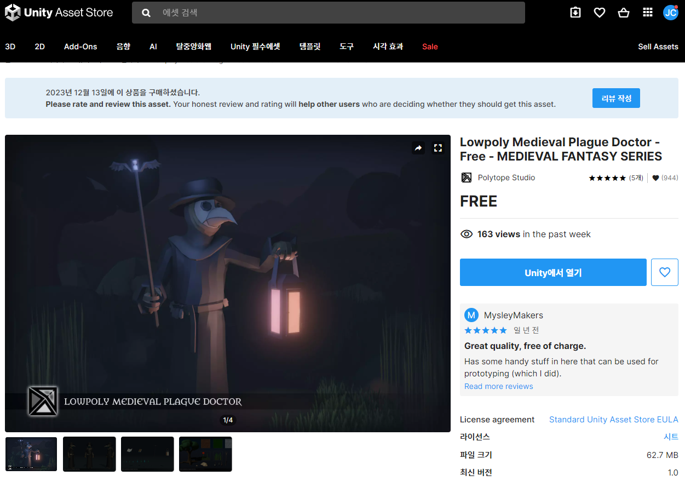Screen dimensions: 685x481
Task: Click the FREE price label
Action: click(x=479, y=202)
